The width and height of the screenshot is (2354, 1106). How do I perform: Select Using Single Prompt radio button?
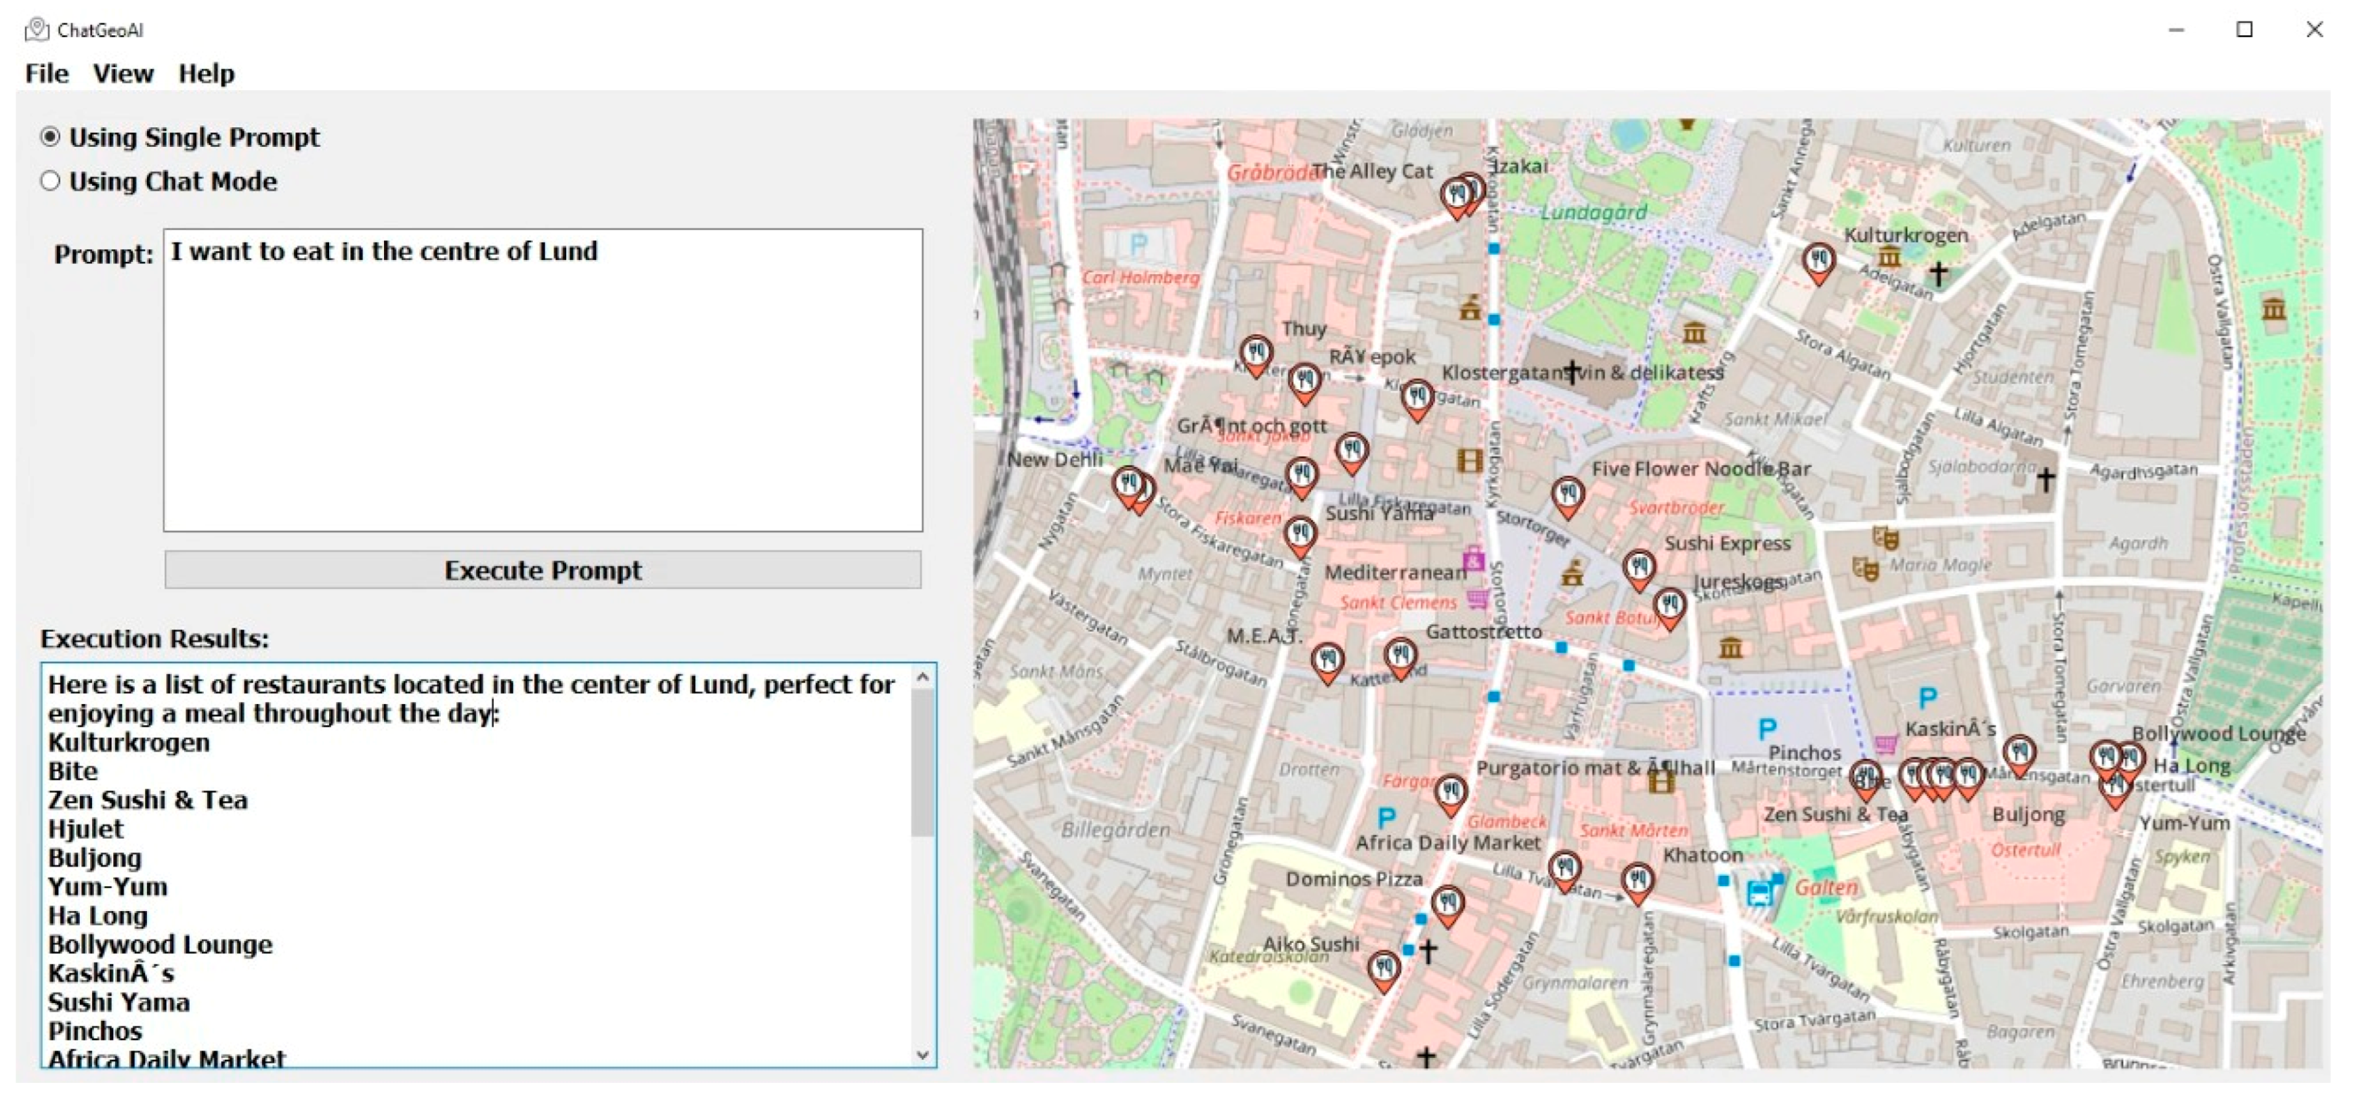coord(50,137)
